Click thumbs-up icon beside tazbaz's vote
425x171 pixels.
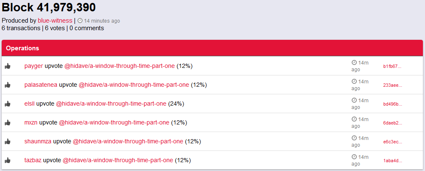click(x=8, y=160)
